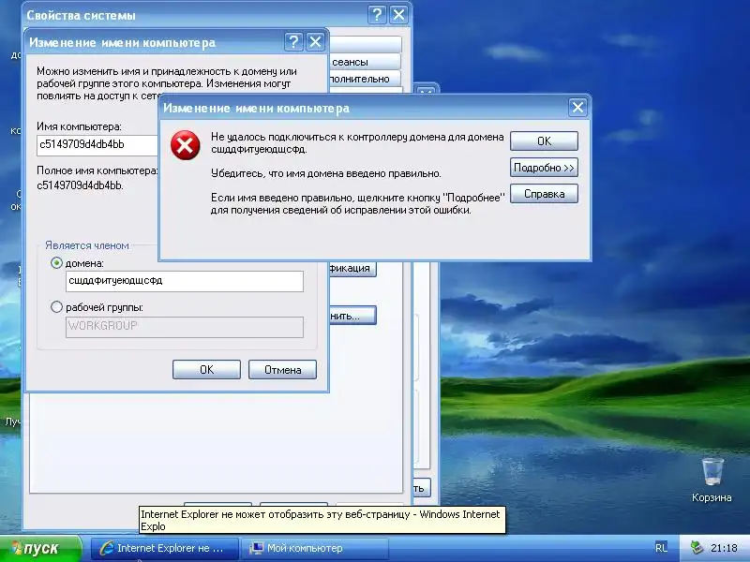This screenshot has height=562, width=750.
Task: Open help with the Справка button
Action: tap(544, 194)
